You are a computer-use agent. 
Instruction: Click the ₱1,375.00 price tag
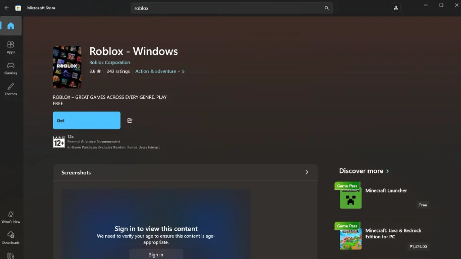pos(418,247)
